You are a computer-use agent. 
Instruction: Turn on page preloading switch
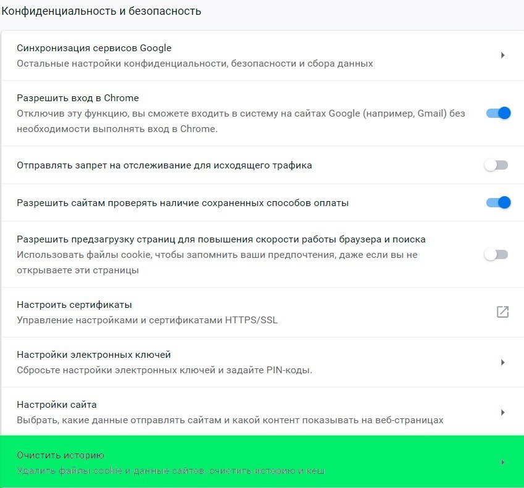point(496,254)
